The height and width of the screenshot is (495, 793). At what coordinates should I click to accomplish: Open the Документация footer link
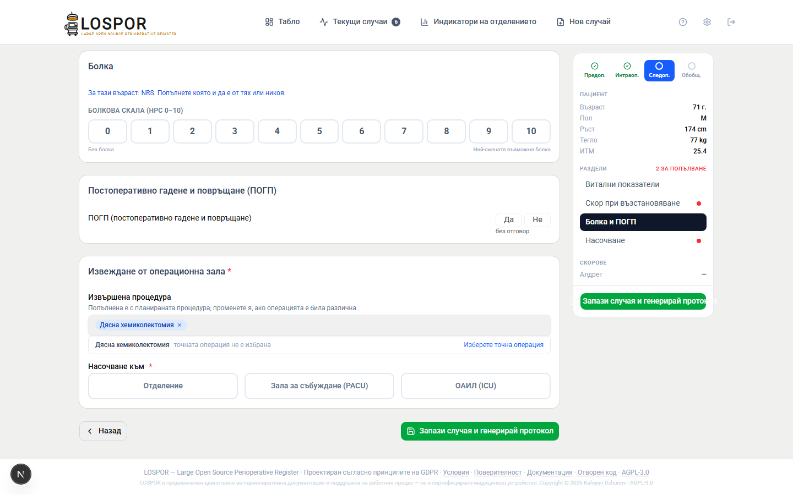tap(550, 472)
